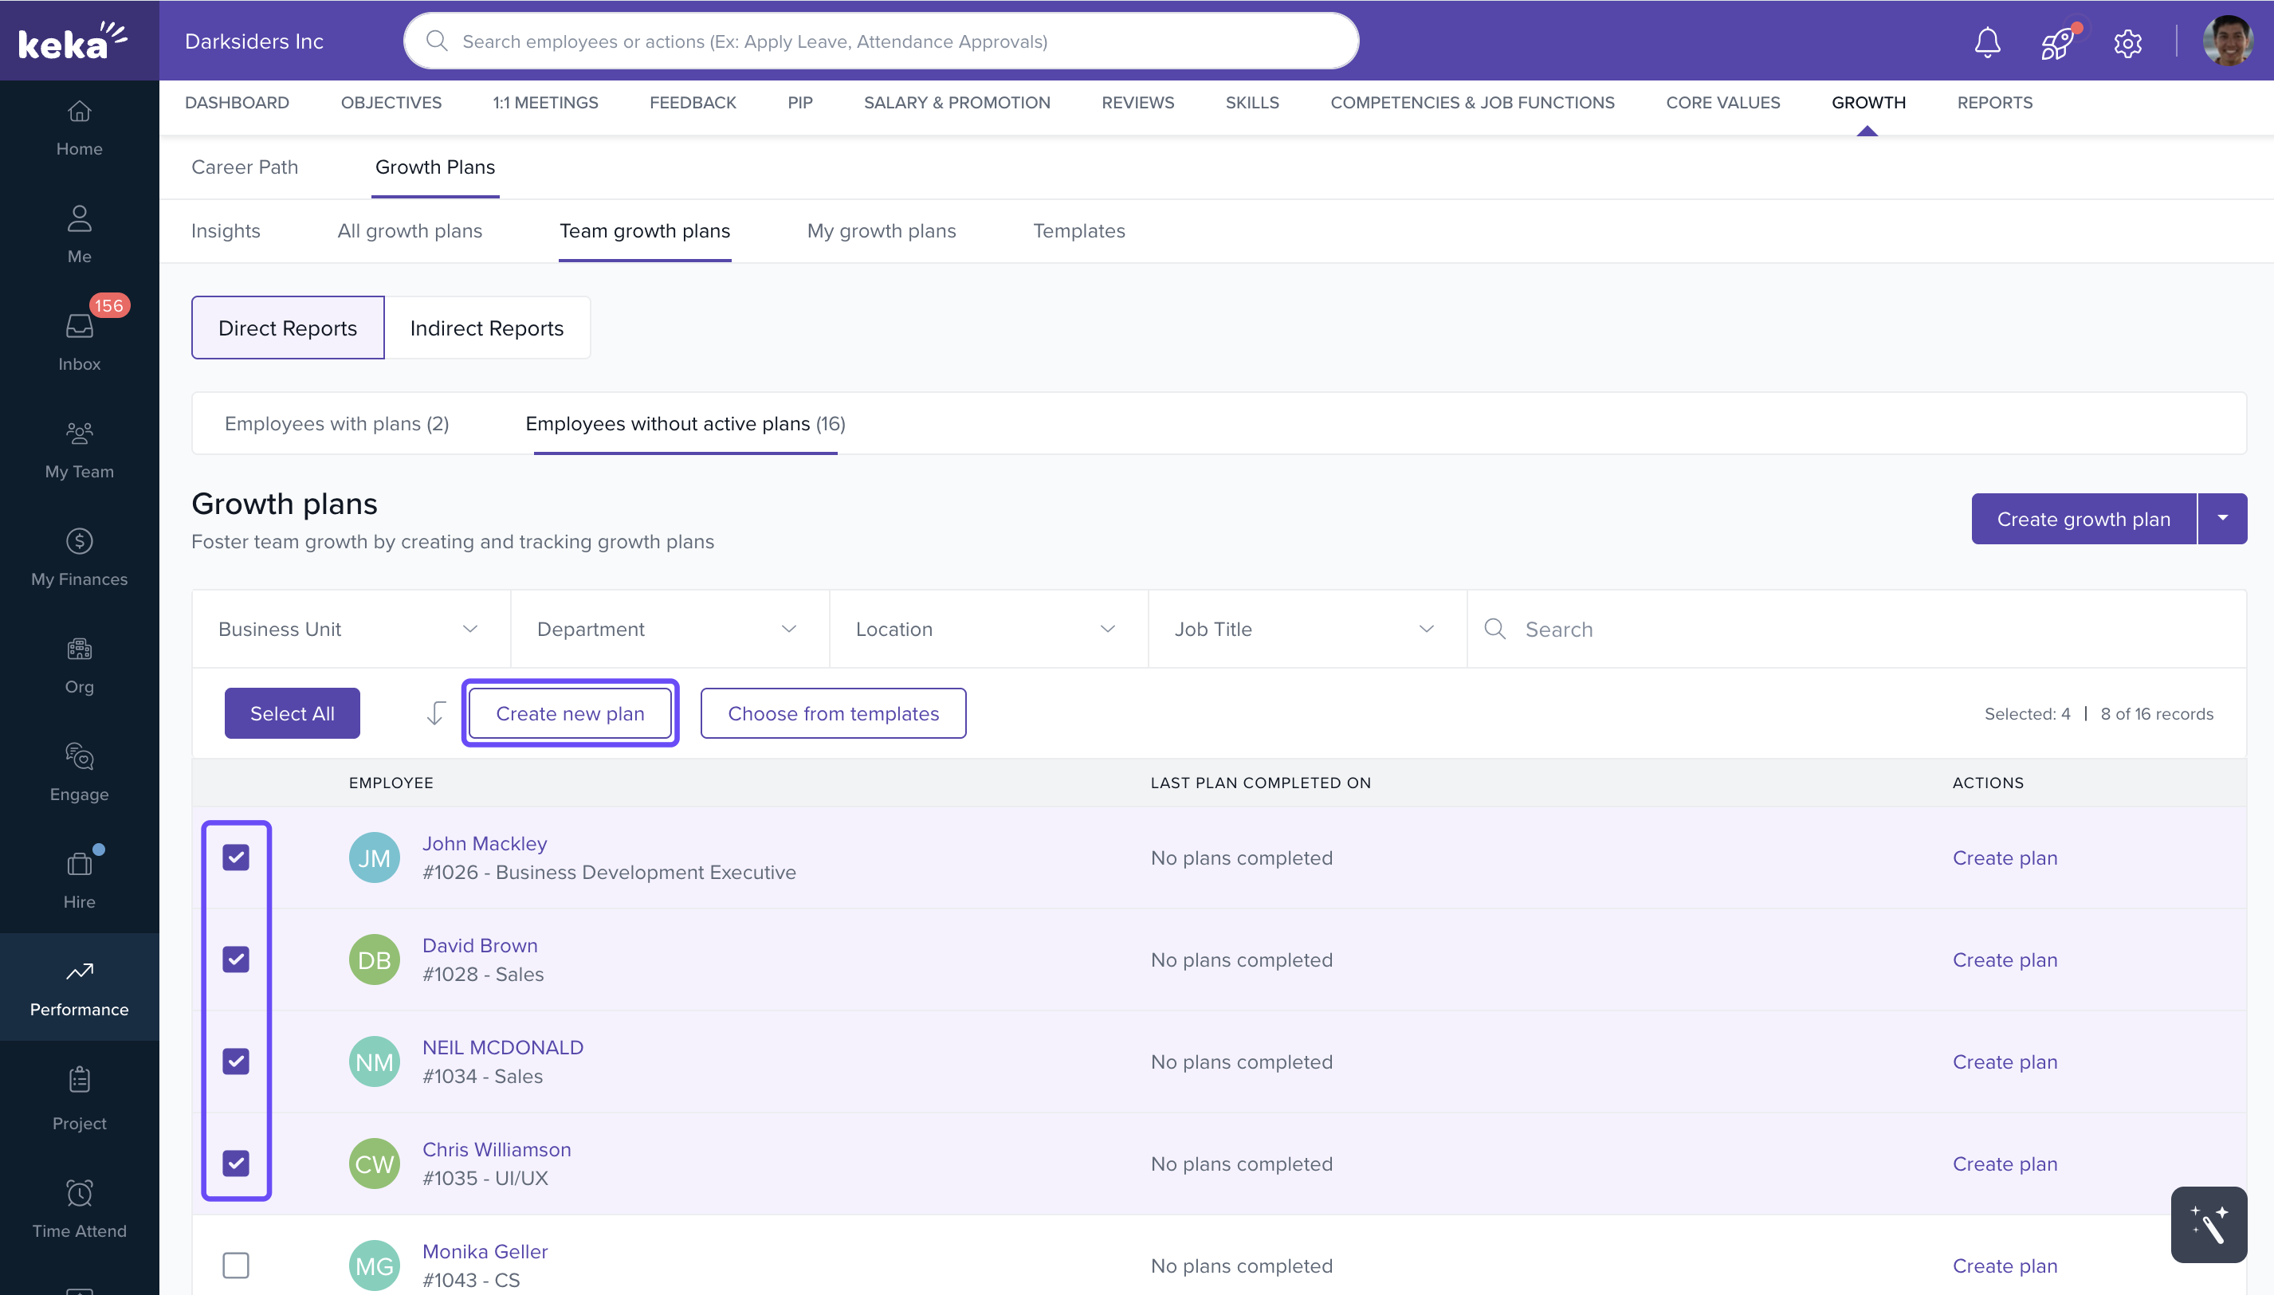Image resolution: width=2274 pixels, height=1295 pixels.
Task: Open the notifications bell icon
Action: point(1987,41)
